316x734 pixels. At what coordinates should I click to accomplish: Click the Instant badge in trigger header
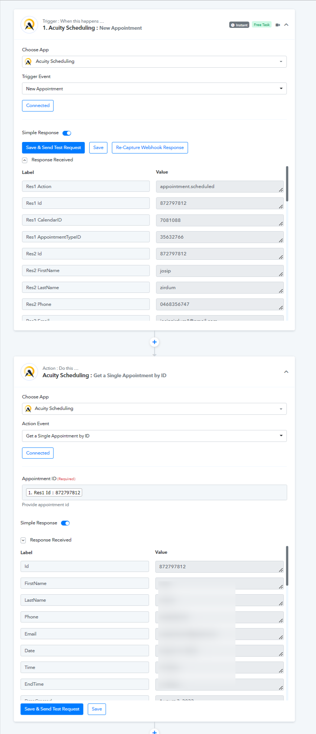pyautogui.click(x=239, y=25)
